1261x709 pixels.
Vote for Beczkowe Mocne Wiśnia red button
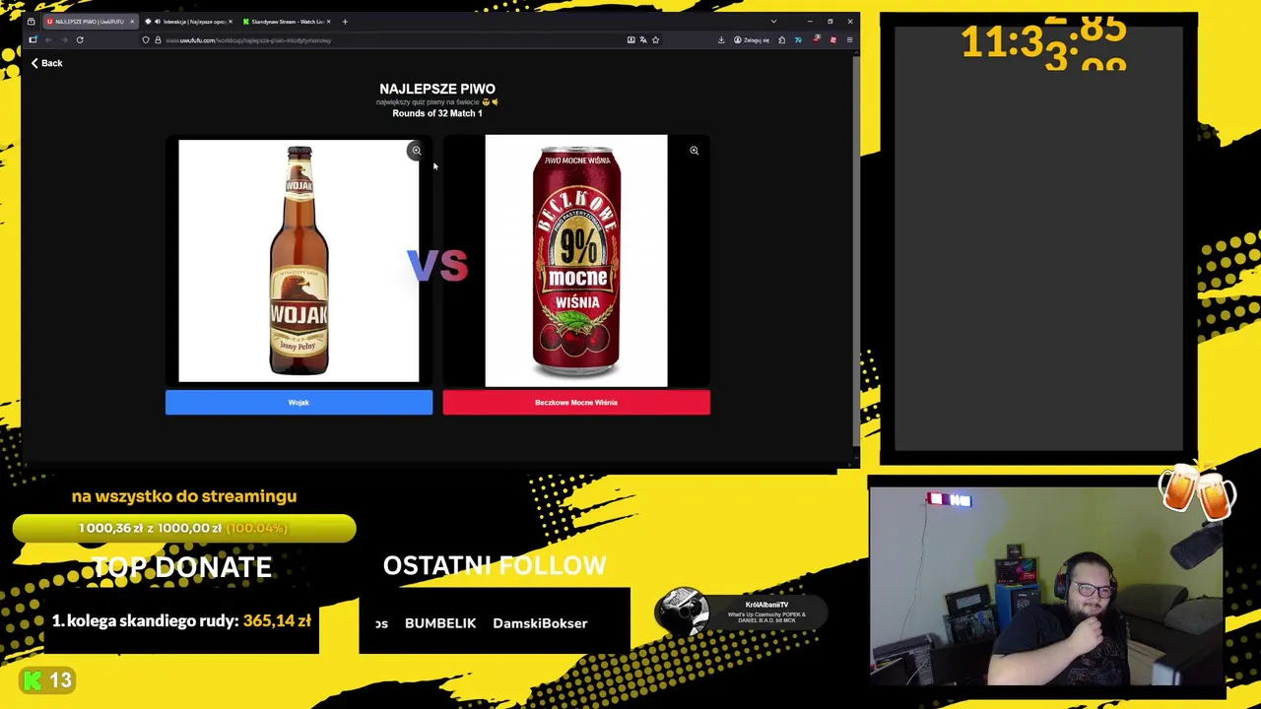coord(576,402)
